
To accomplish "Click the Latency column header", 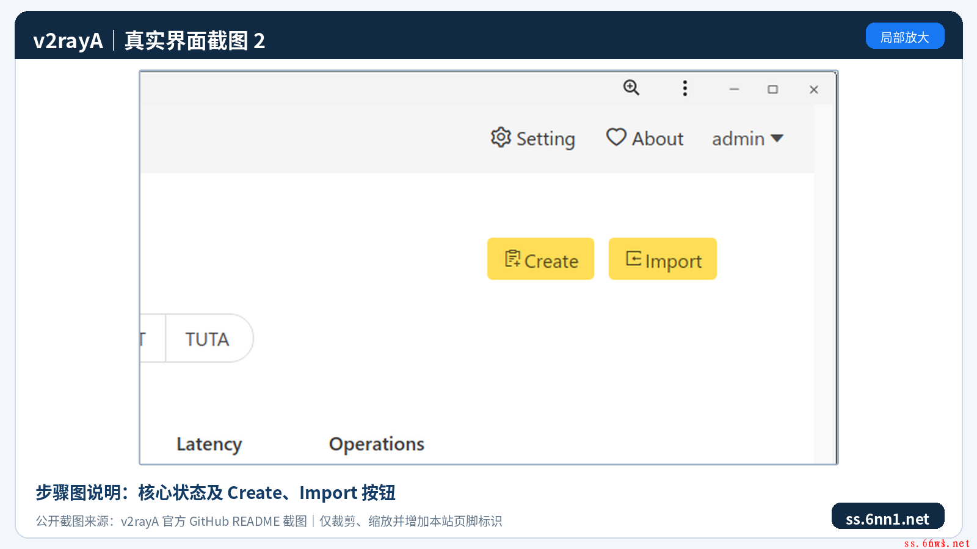I will click(209, 444).
